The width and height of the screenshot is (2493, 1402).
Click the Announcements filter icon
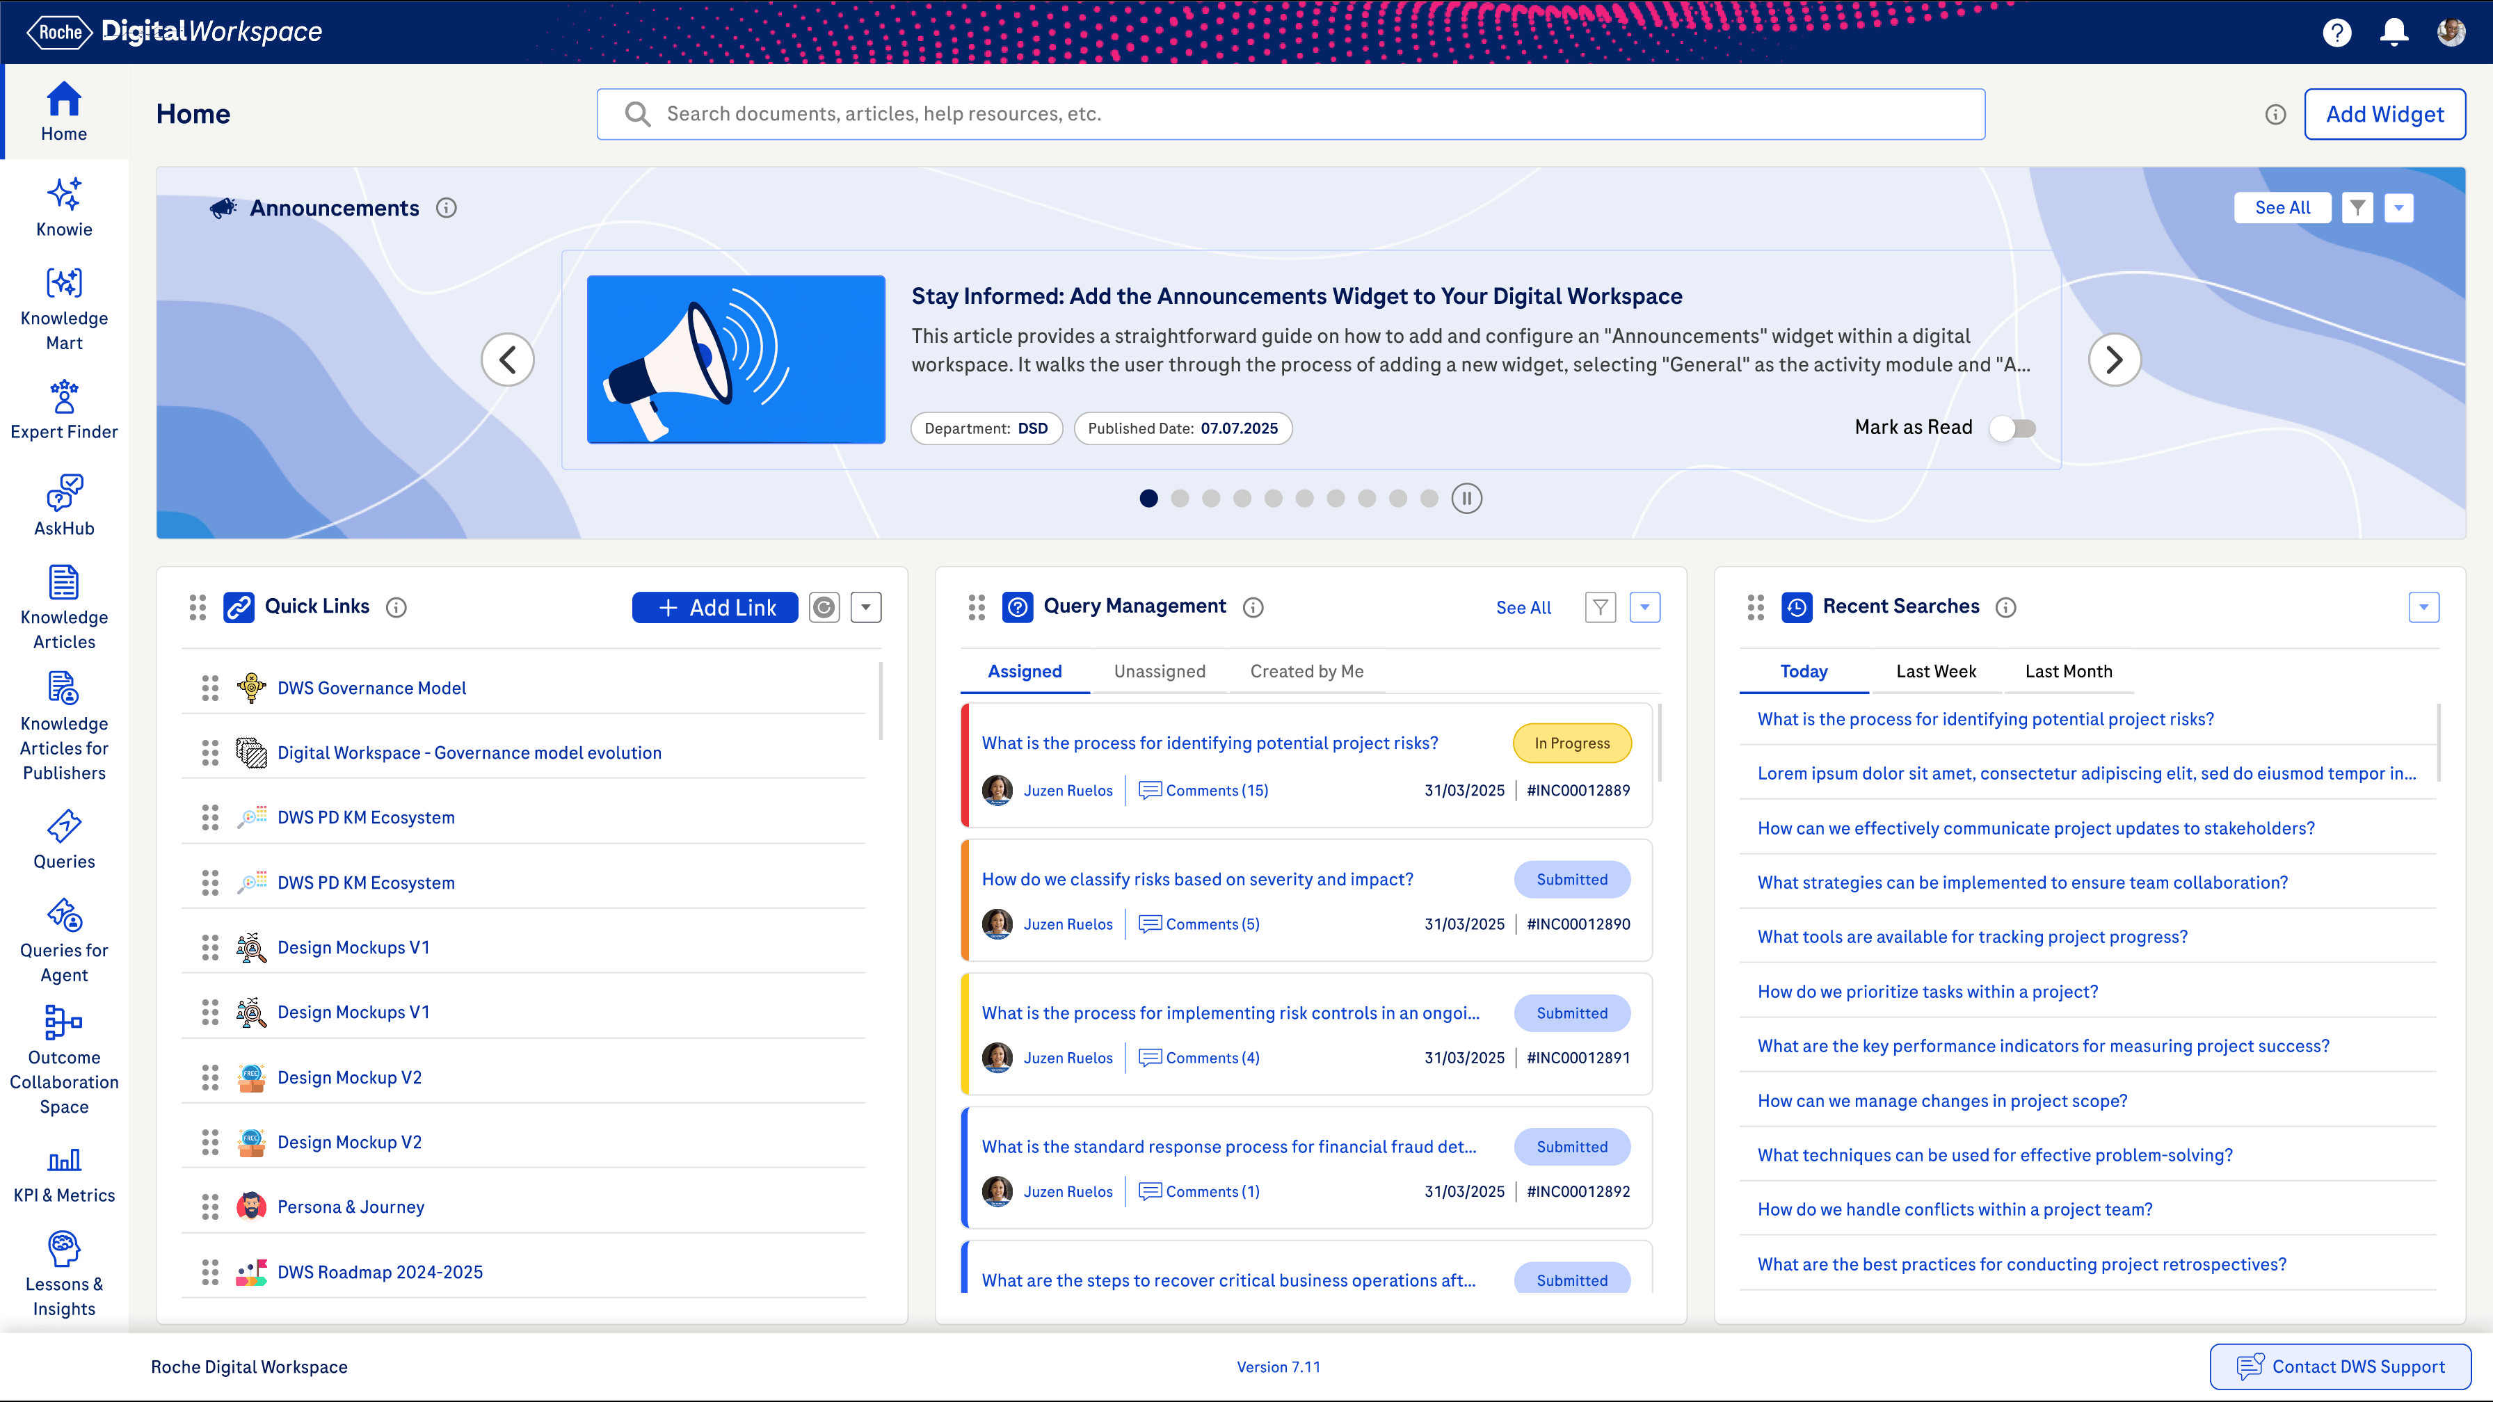tap(2357, 207)
